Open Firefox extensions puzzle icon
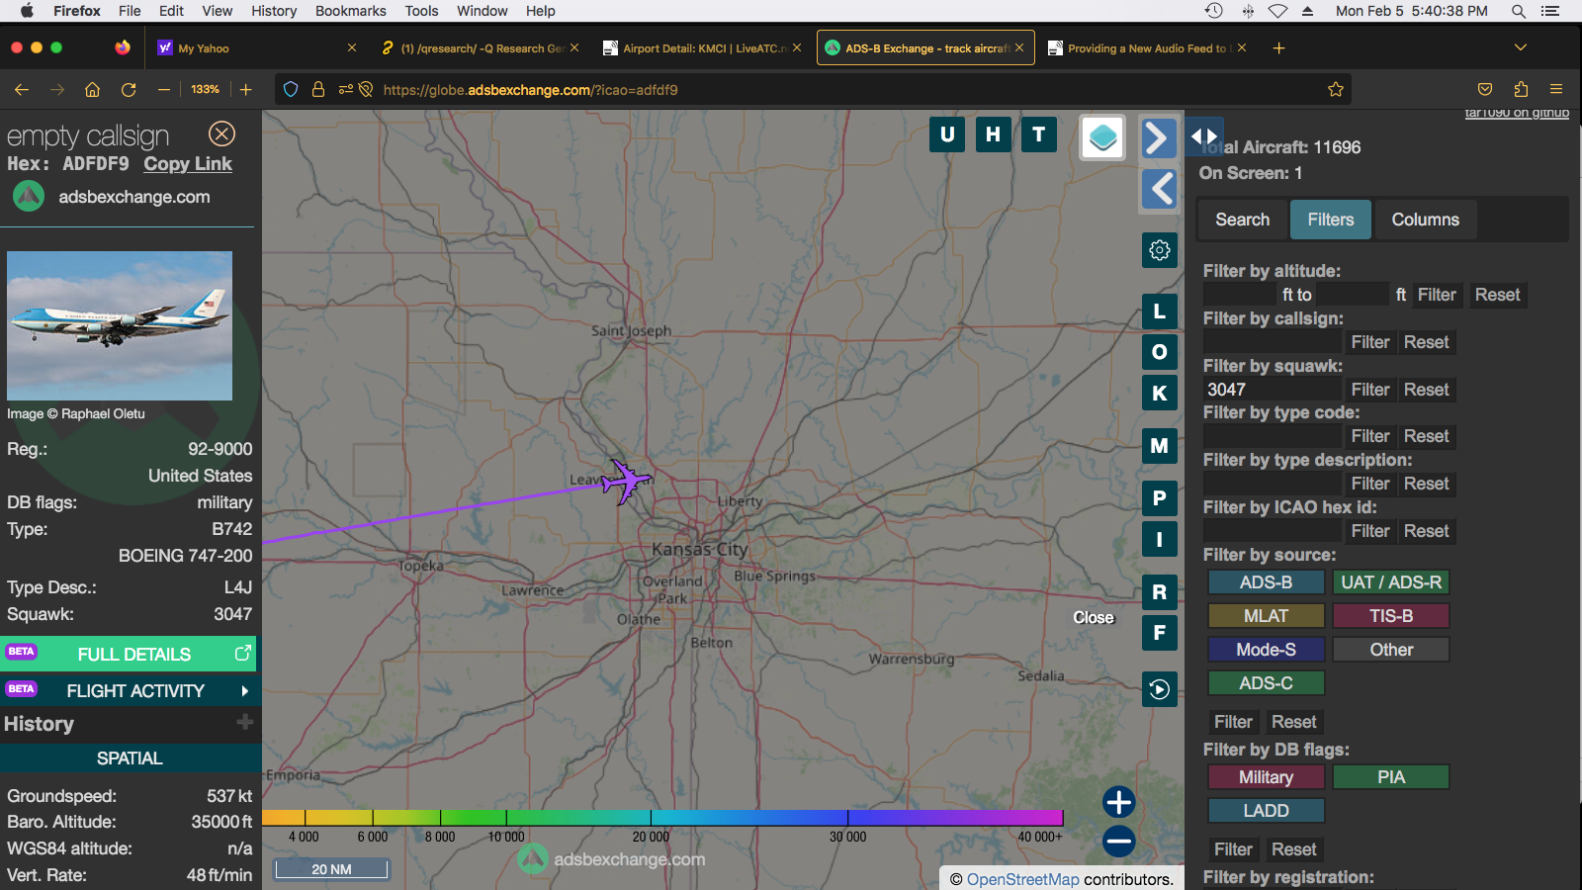The image size is (1582, 890). pyautogui.click(x=1521, y=89)
